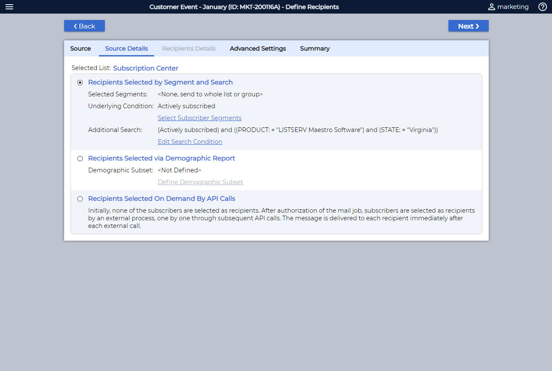Switch to the Source tab
The height and width of the screenshot is (371, 552).
click(x=80, y=48)
